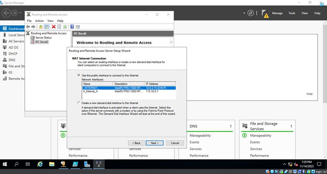The width and height of the screenshot is (327, 174).
Task: Click the green Refresh toolbar icon
Action: [65, 27]
